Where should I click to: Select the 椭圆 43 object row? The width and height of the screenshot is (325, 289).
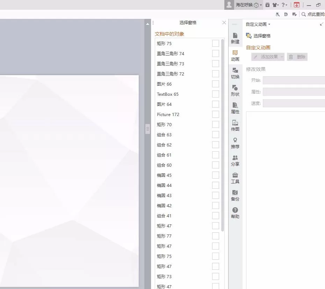188,195
